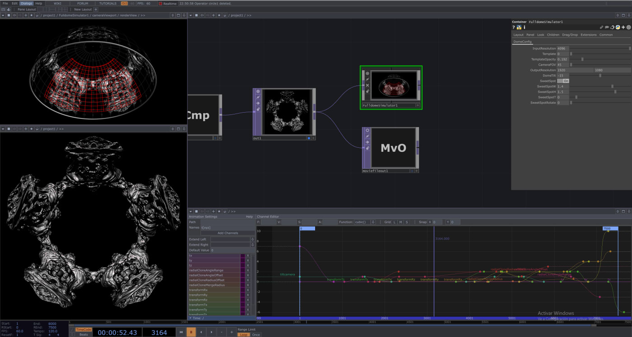
Task: Click the Add Channels button
Action: (228, 233)
